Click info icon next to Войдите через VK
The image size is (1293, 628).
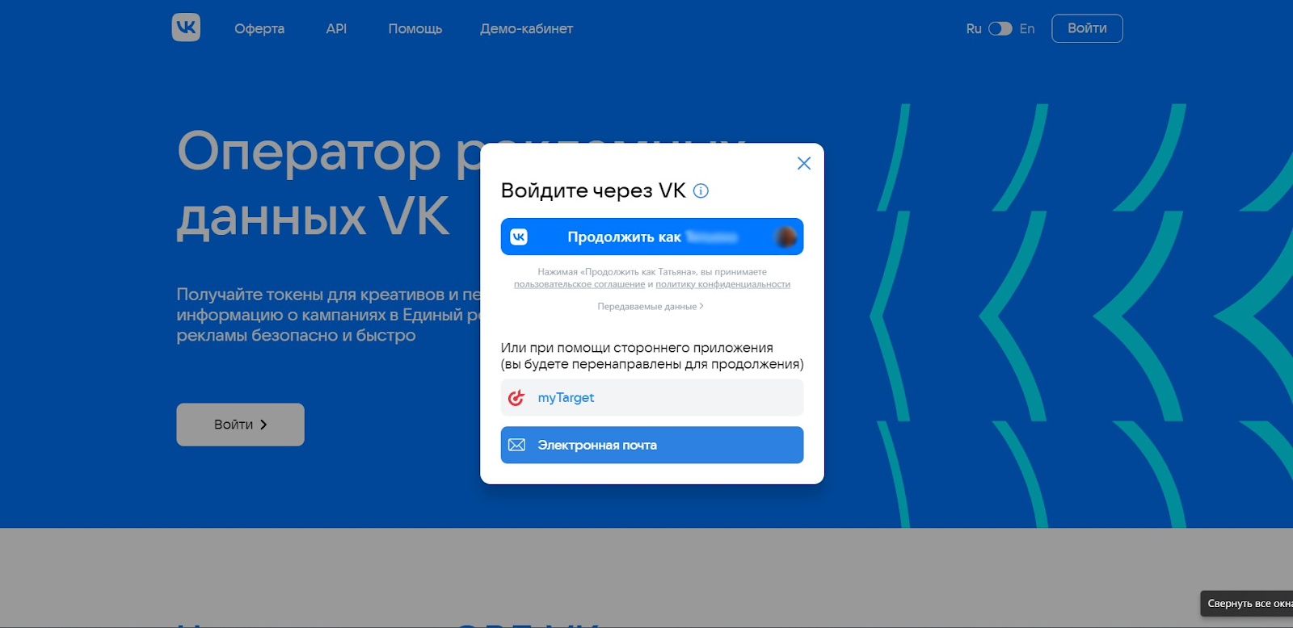point(701,191)
